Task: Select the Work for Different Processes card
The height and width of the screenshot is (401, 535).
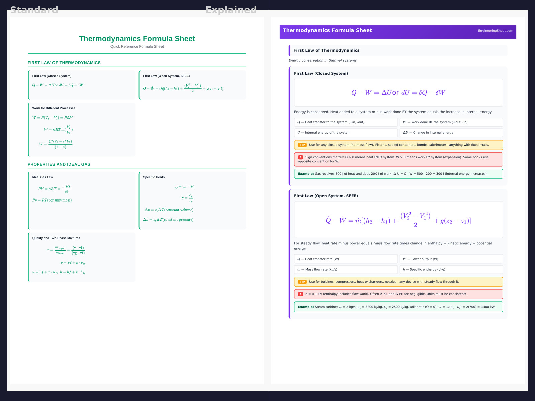Action: (82, 130)
